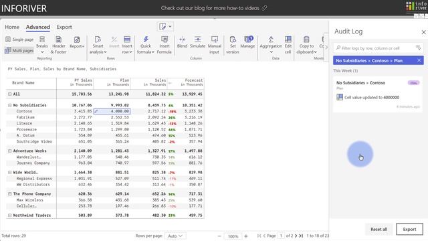Switch to the Home tab
The image size is (428, 241).
[12, 27]
